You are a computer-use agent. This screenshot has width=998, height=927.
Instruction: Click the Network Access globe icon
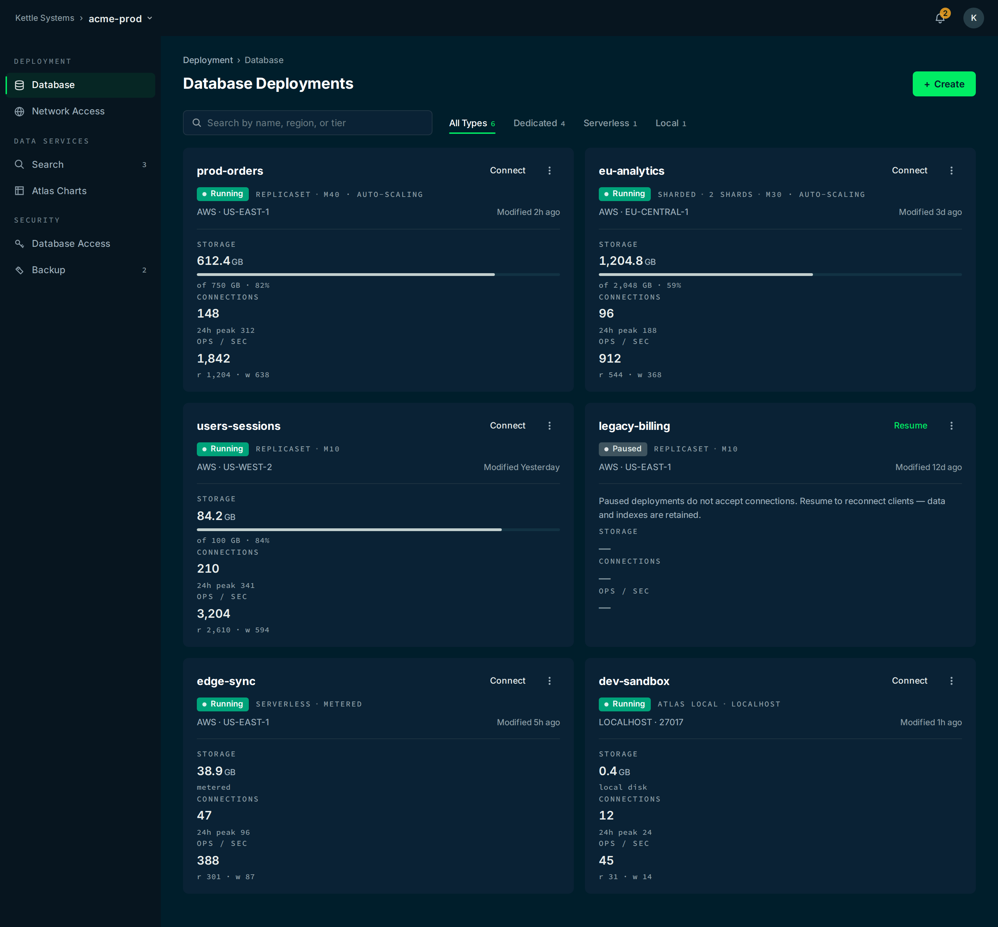click(x=19, y=111)
